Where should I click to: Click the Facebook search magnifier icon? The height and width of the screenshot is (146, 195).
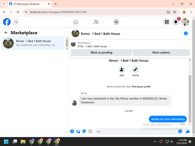[16, 22]
